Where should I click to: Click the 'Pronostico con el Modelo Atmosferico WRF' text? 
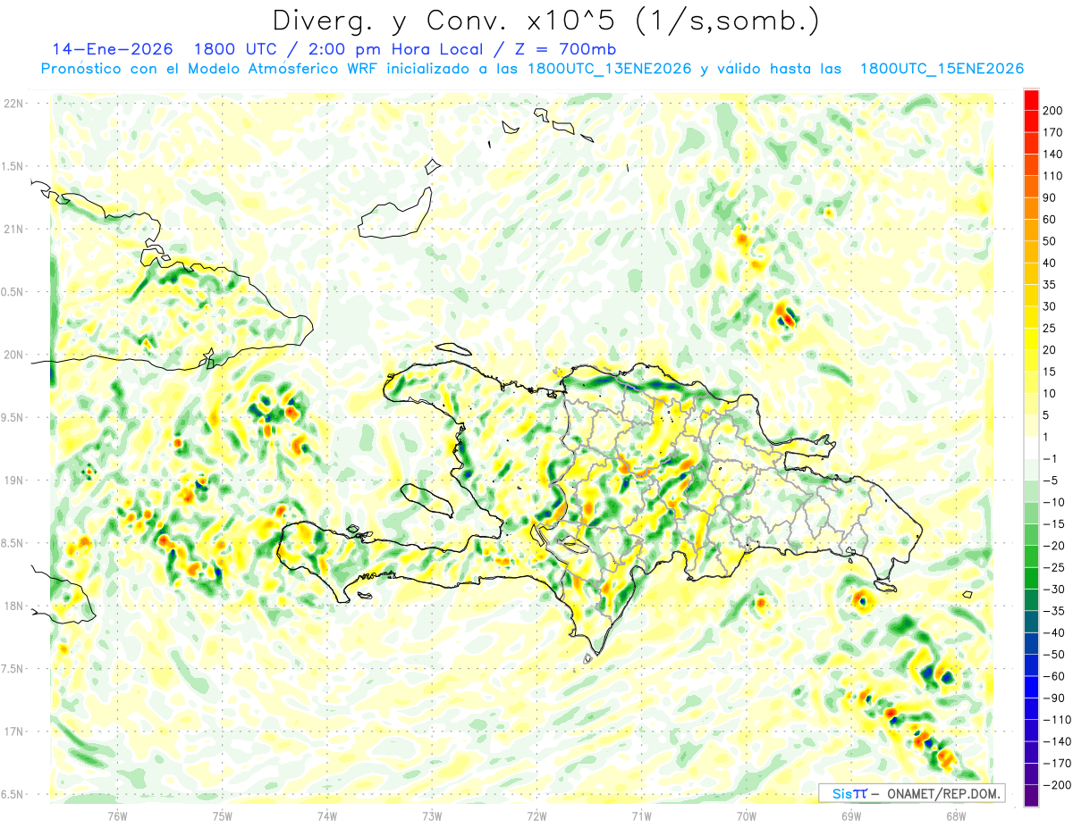(x=209, y=69)
